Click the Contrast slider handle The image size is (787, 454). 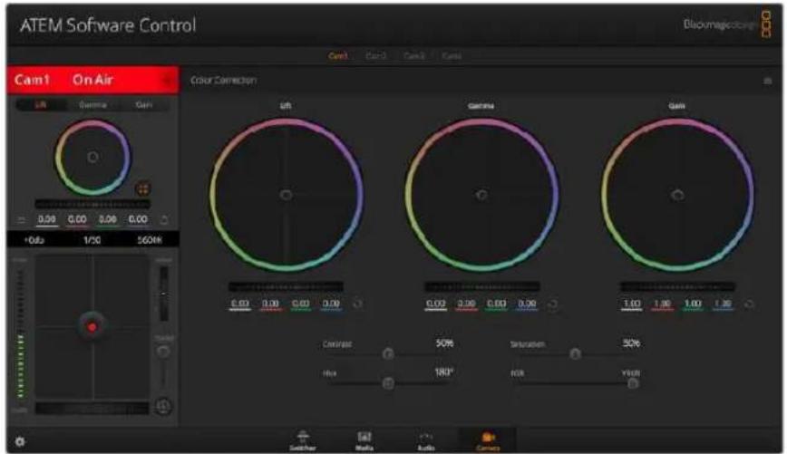point(388,354)
